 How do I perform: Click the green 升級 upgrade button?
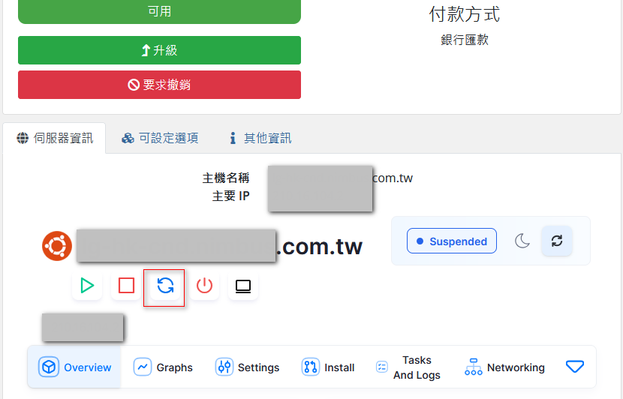(159, 50)
